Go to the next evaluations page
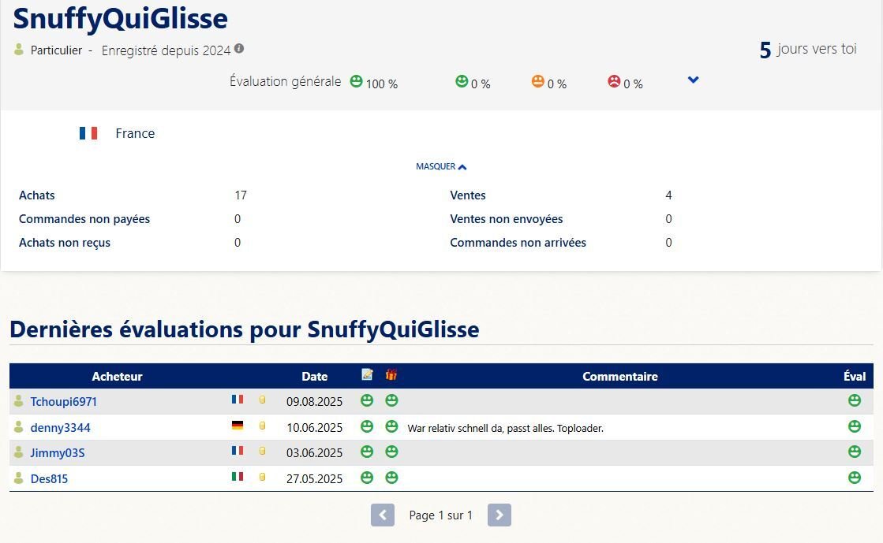The image size is (883, 543). [x=499, y=515]
